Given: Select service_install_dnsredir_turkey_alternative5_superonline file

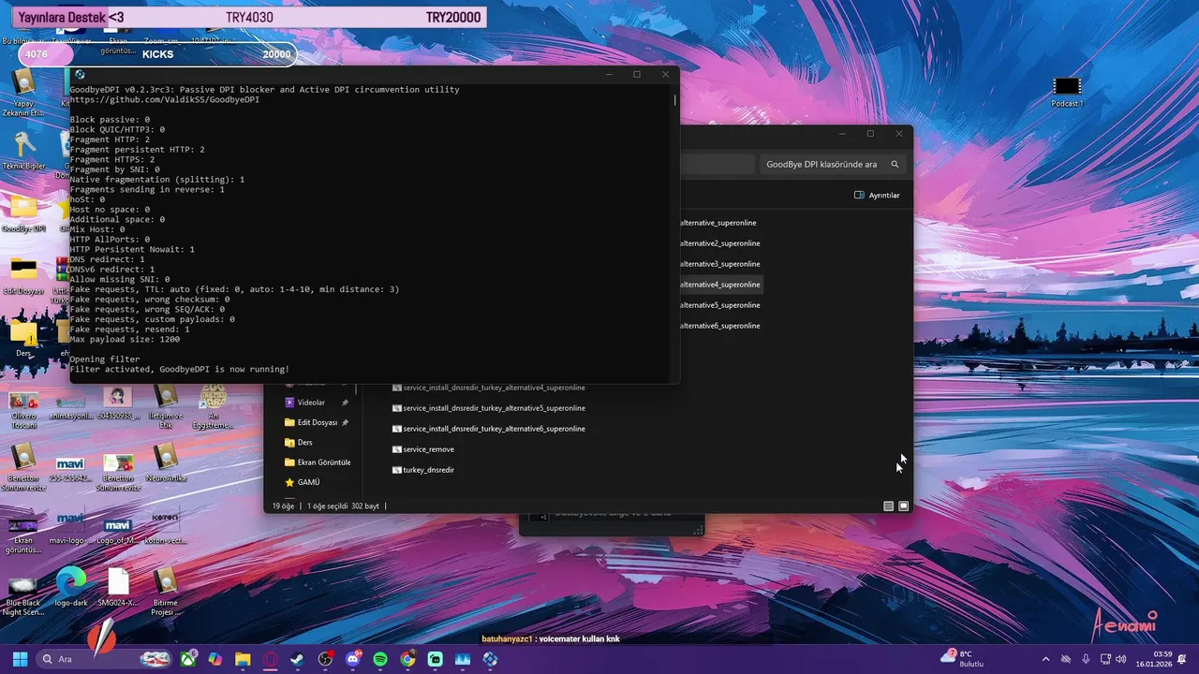Looking at the screenshot, I should 489,408.
